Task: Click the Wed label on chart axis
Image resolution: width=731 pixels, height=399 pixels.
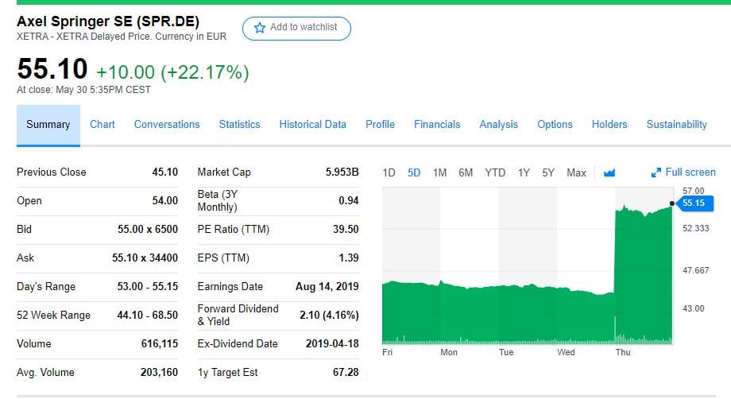Action: [x=566, y=352]
